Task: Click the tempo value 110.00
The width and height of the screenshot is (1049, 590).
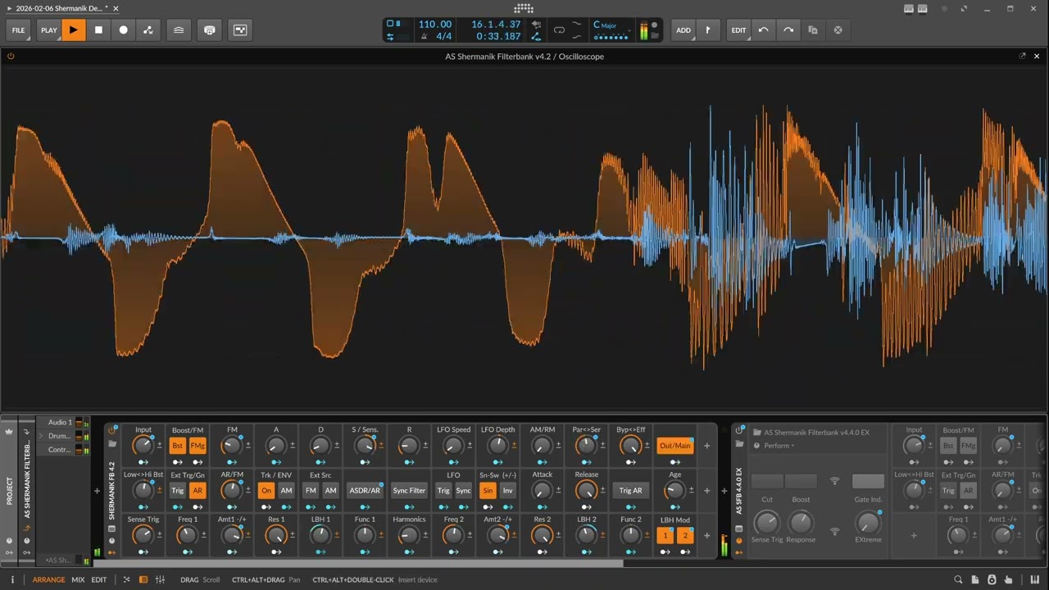Action: (435, 25)
